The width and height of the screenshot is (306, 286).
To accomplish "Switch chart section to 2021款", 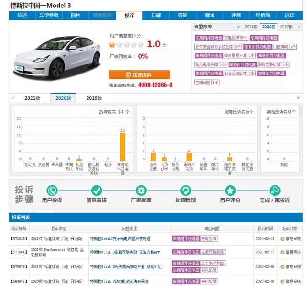I will 33,98.
